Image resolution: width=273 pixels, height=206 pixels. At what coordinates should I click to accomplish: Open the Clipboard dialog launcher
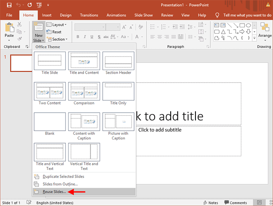click(27, 46)
